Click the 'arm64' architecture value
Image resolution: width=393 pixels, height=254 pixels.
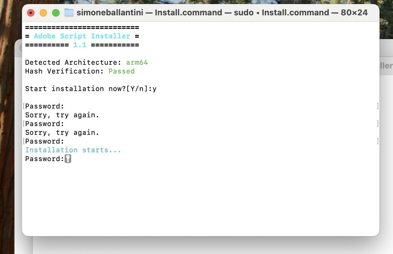click(137, 62)
